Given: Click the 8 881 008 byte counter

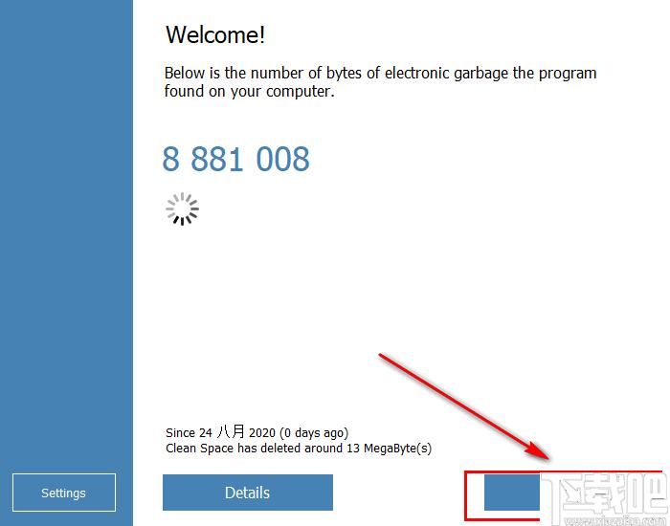Looking at the screenshot, I should tap(235, 159).
